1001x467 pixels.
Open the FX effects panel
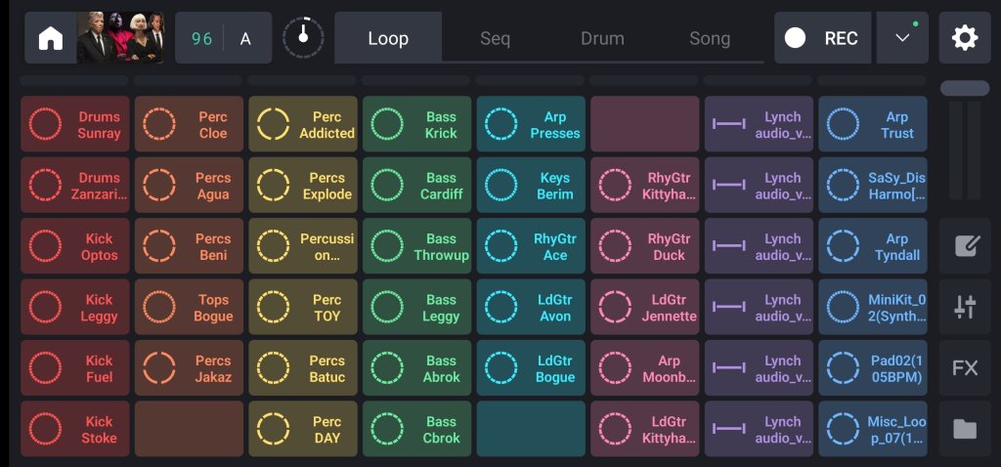(964, 368)
